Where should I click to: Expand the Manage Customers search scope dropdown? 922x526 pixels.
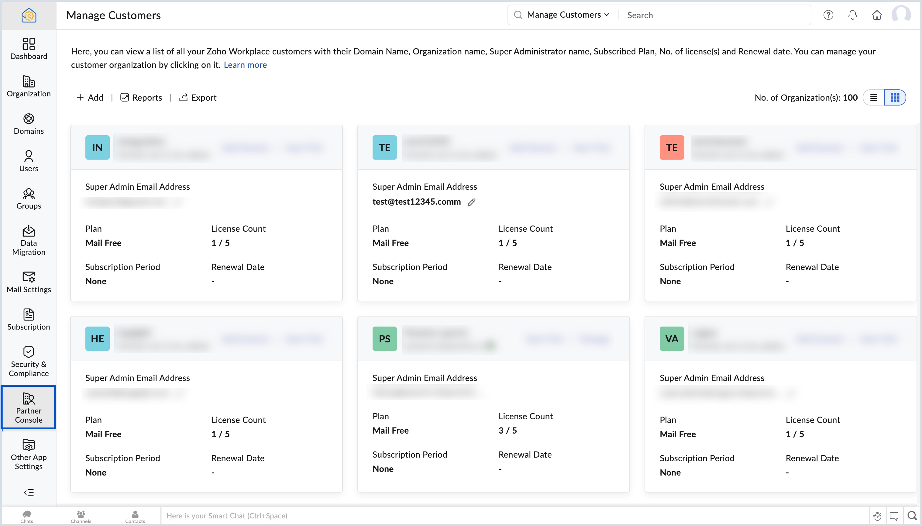pyautogui.click(x=568, y=15)
